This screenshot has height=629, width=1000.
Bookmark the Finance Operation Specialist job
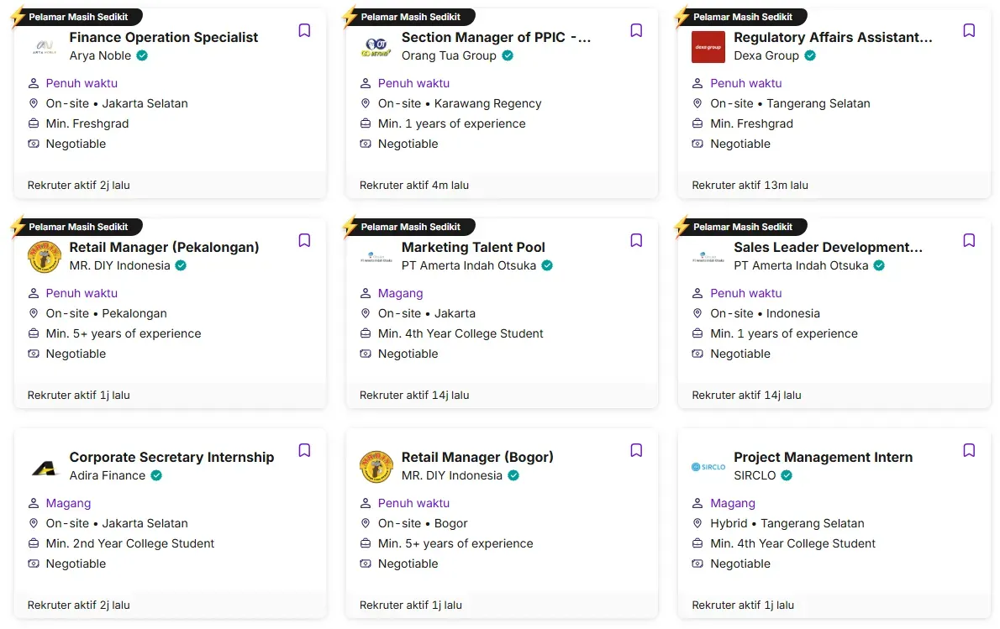click(304, 31)
